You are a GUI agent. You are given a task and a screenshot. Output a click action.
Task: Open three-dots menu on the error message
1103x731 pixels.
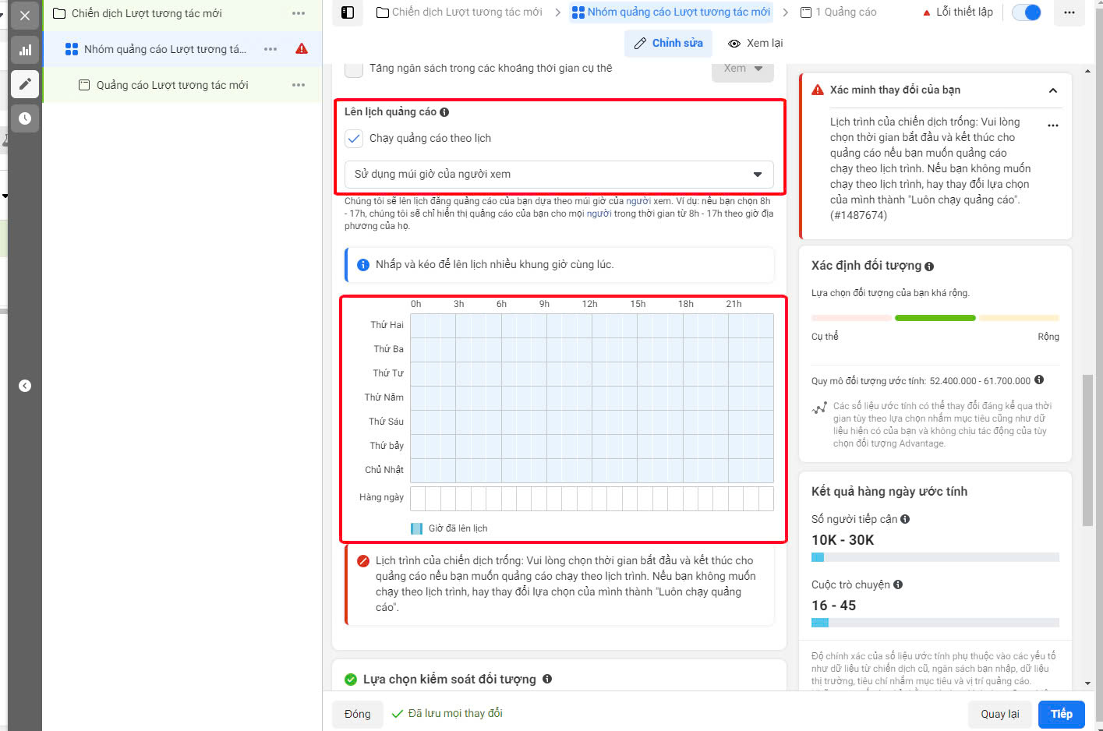(x=1053, y=125)
